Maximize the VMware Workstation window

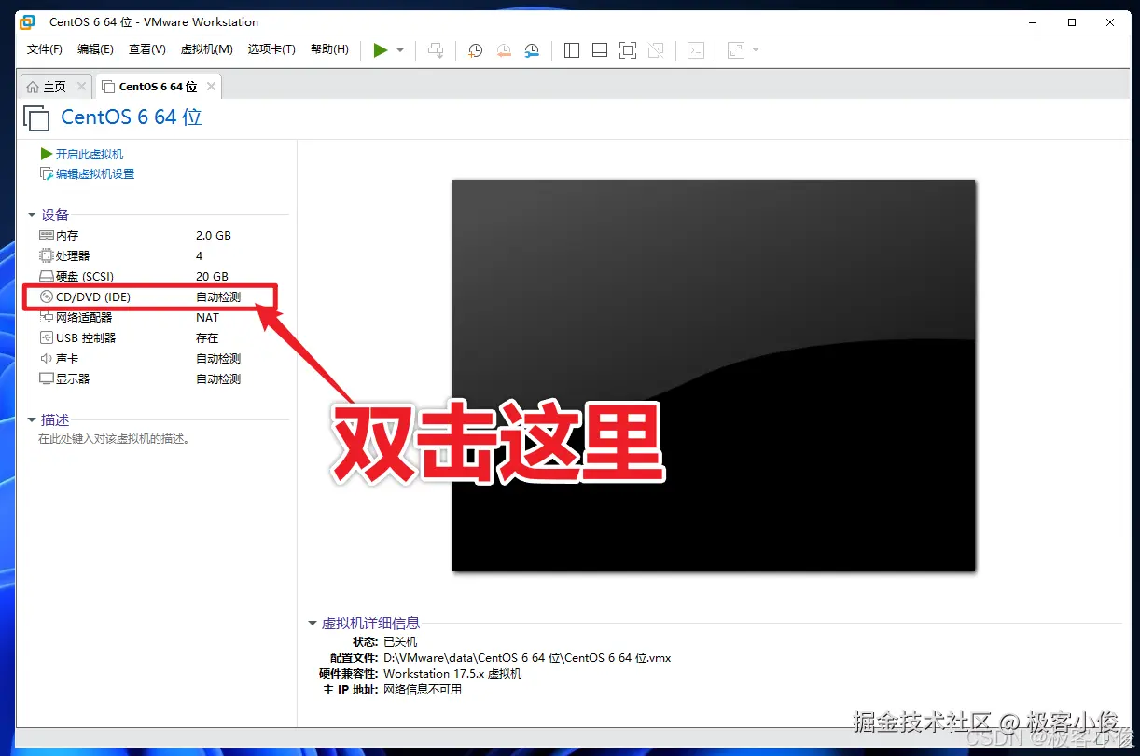[1072, 21]
